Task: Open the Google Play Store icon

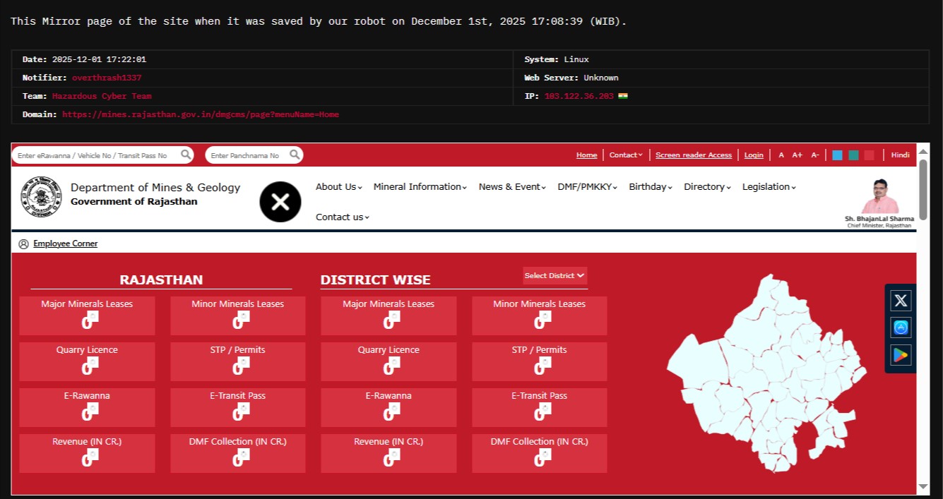Action: 901,355
